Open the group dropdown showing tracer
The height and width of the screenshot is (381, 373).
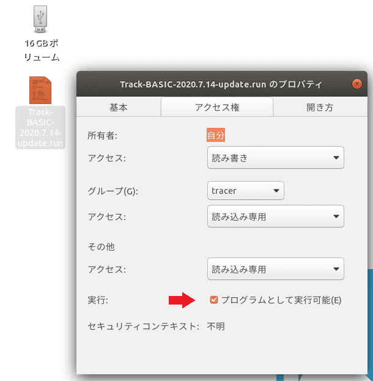(246, 191)
